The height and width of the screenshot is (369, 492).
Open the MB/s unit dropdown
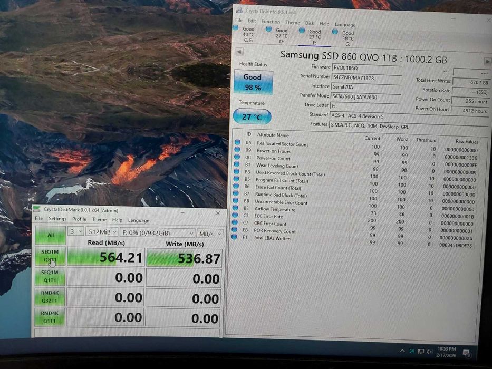click(x=209, y=234)
